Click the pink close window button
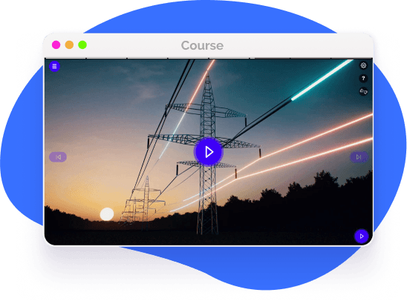Image resolution: width=407 pixels, height=301 pixels. click(x=56, y=44)
